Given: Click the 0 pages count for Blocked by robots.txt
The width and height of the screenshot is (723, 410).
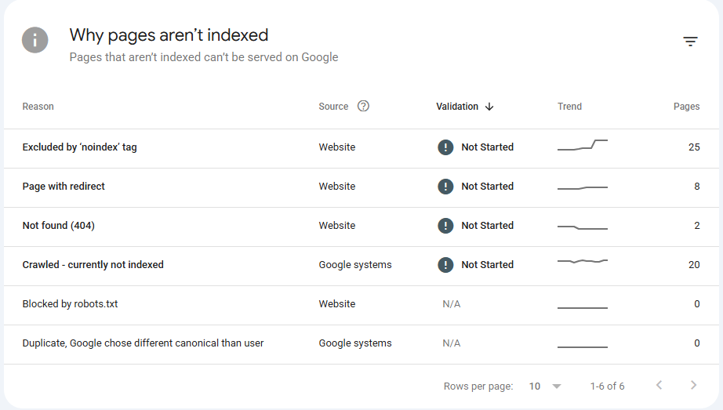Looking at the screenshot, I should [696, 304].
